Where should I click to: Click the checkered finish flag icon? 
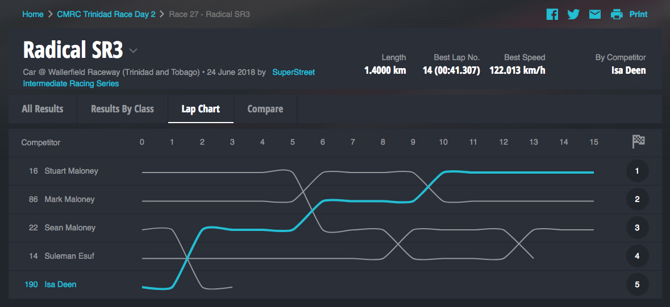tap(638, 142)
